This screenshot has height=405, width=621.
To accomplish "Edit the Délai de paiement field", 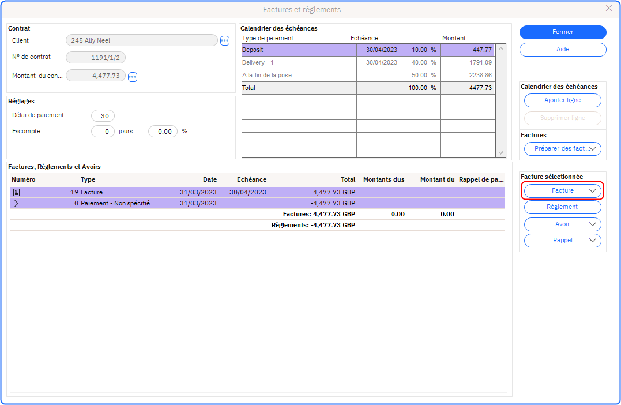I will pos(104,116).
